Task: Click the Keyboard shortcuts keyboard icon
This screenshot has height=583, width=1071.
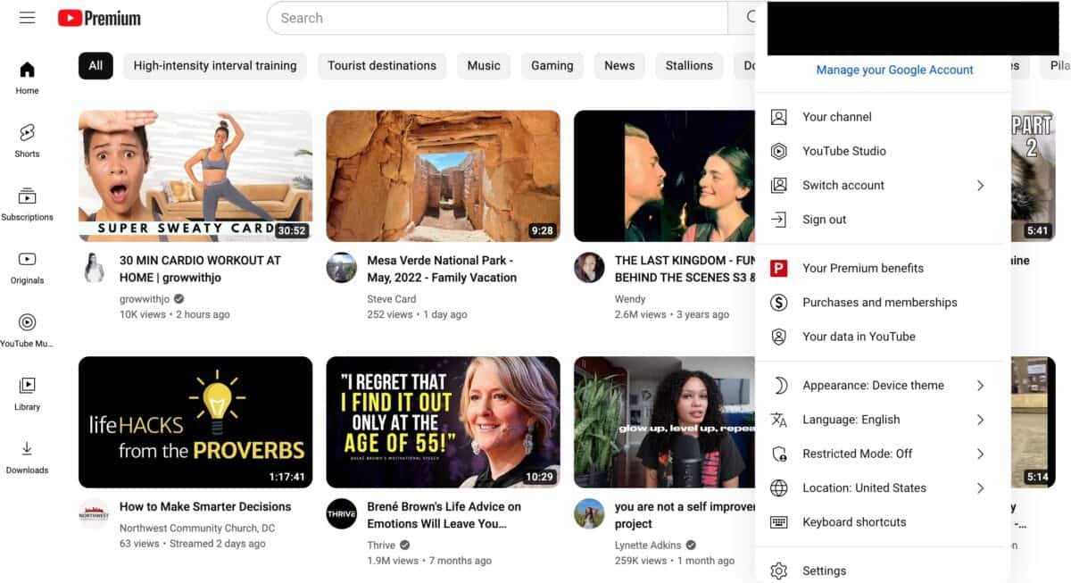Action: coord(779,522)
